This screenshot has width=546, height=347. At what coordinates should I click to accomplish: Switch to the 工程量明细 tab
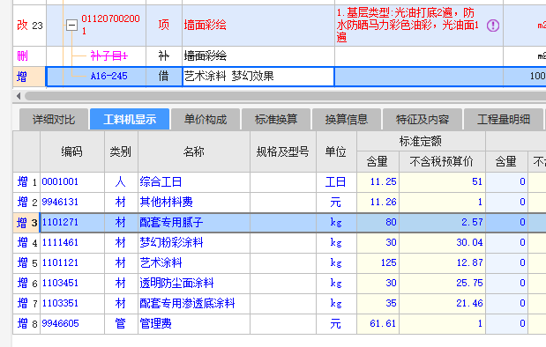pos(504,119)
